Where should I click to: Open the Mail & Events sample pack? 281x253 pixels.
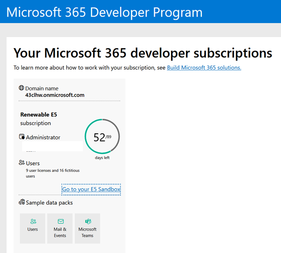click(60, 228)
